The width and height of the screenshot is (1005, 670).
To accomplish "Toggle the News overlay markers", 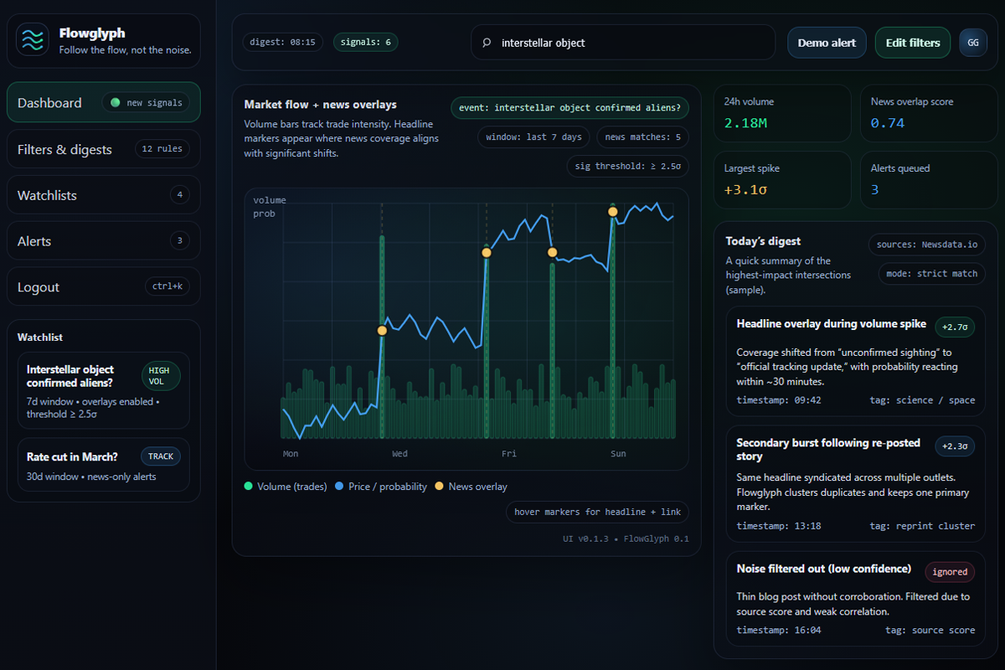I will tap(472, 486).
